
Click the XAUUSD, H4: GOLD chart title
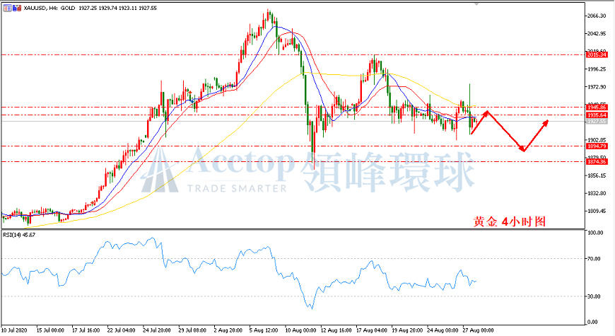(x=49, y=8)
